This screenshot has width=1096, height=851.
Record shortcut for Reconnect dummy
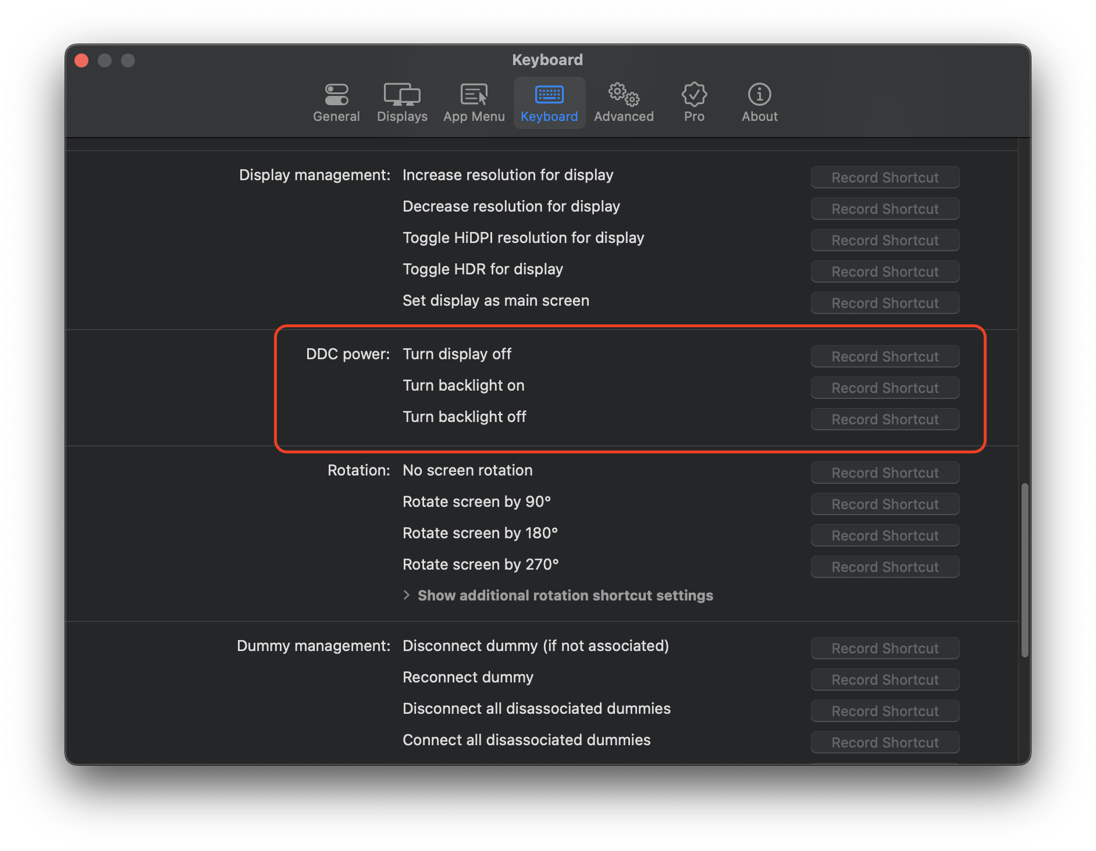click(884, 679)
